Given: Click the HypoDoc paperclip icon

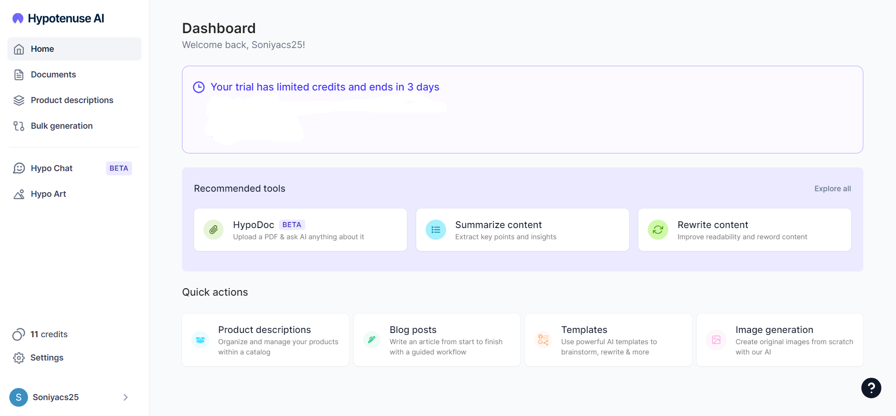Looking at the screenshot, I should 214,229.
